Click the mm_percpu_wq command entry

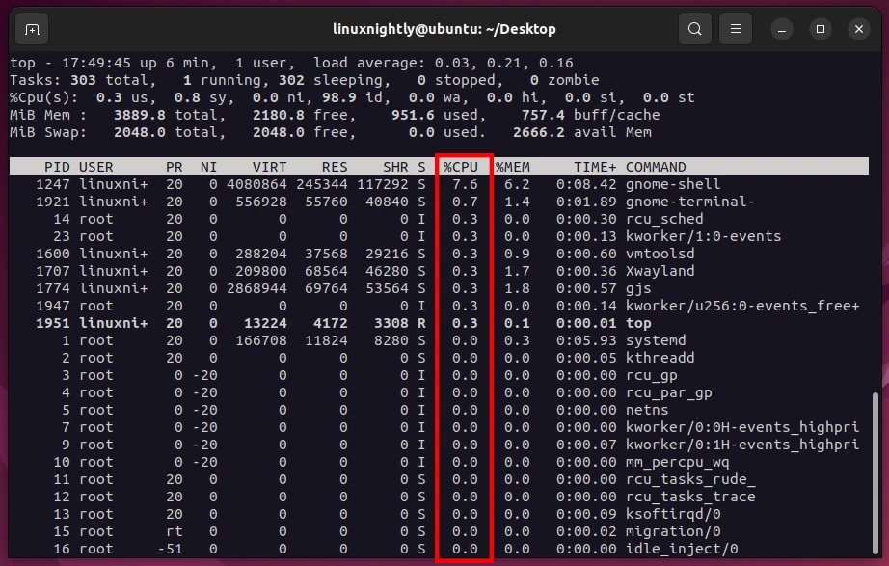click(x=678, y=462)
